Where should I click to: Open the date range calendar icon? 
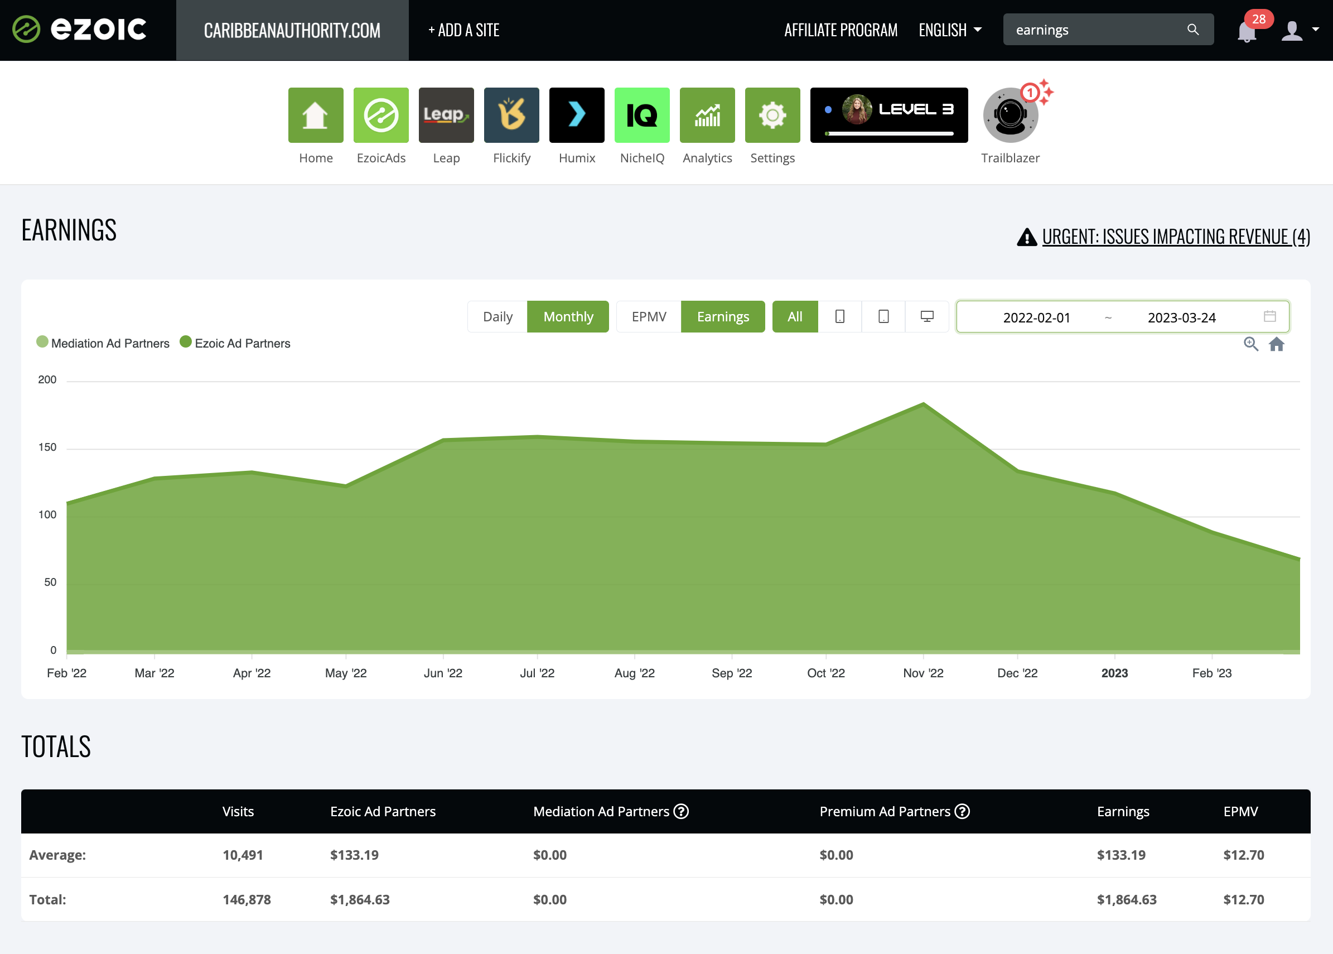(1269, 317)
